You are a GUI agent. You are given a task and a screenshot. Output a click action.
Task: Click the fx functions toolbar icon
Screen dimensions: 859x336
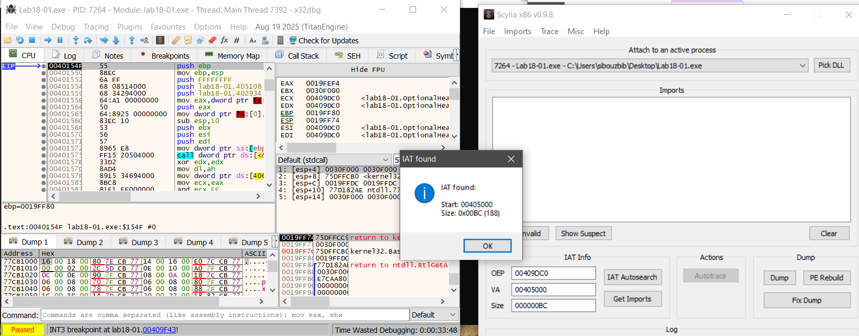224,40
